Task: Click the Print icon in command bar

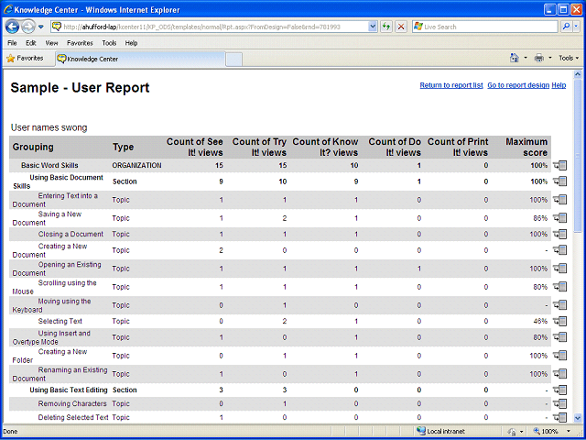Action: (539, 58)
